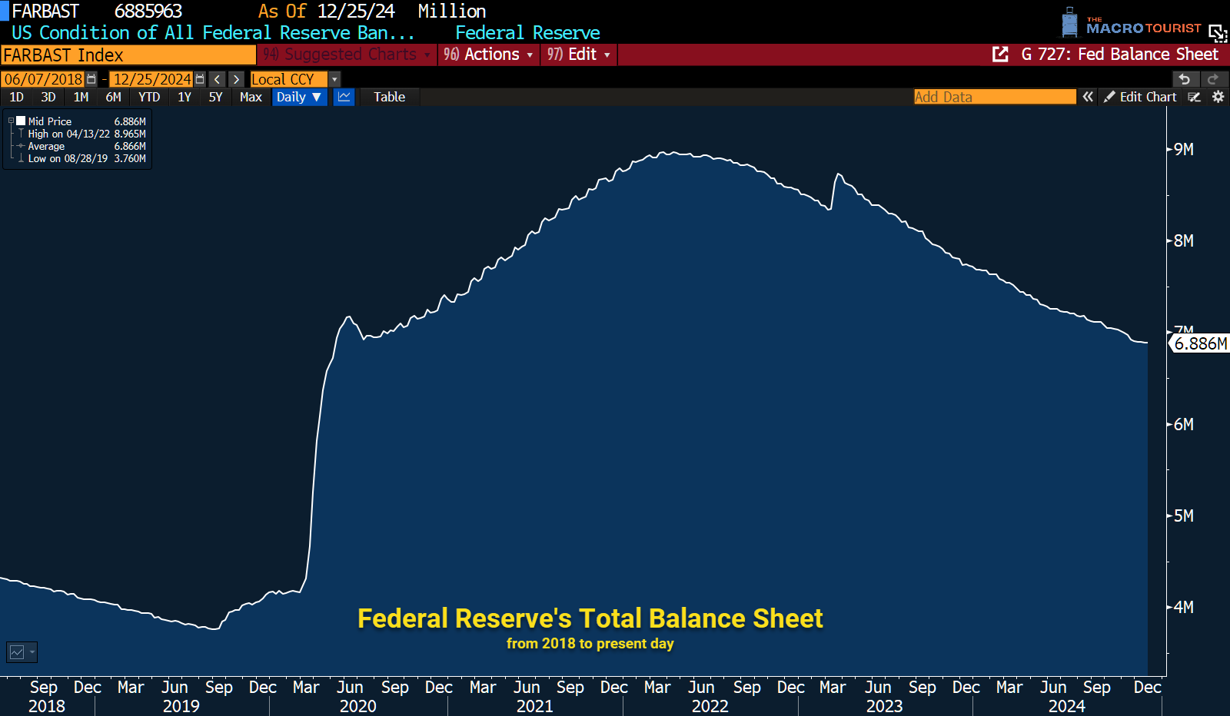1230x716 pixels.
Task: Click the 9M y-axis label
Action: pos(1184,149)
